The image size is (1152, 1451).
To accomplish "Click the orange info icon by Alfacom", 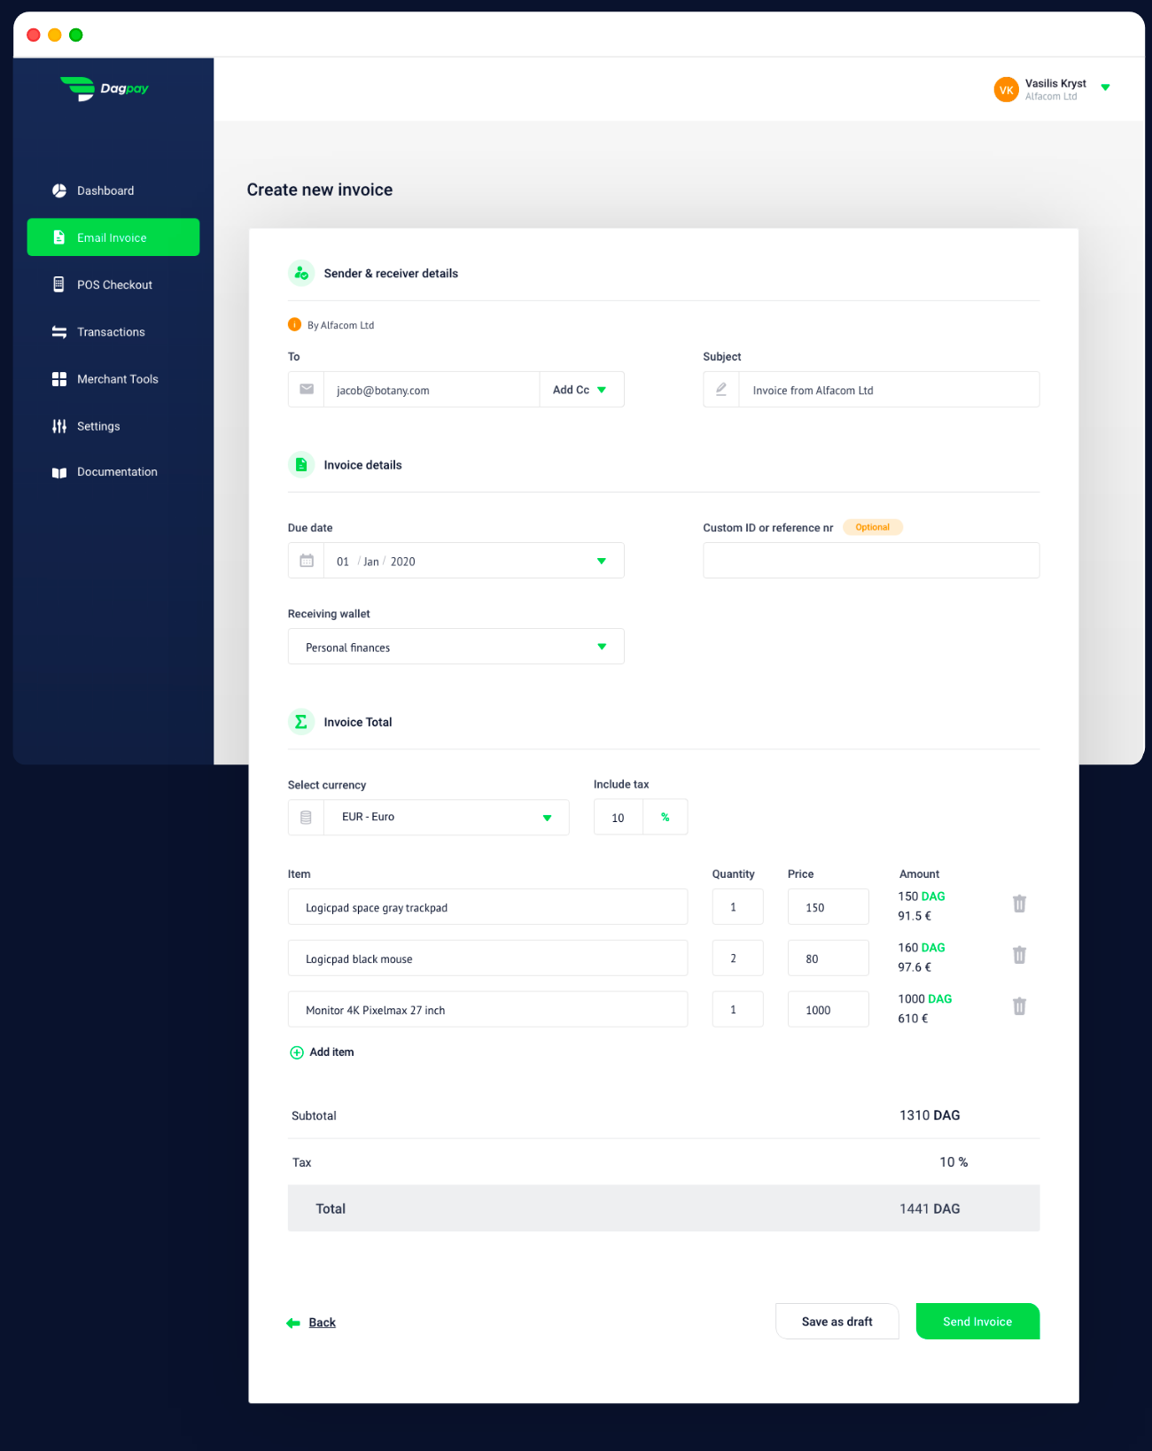I will pyautogui.click(x=294, y=325).
